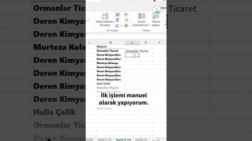Open the green Manage Data Model icon
This screenshot has height=141, width=252.
pyautogui.click(x=126, y=26)
